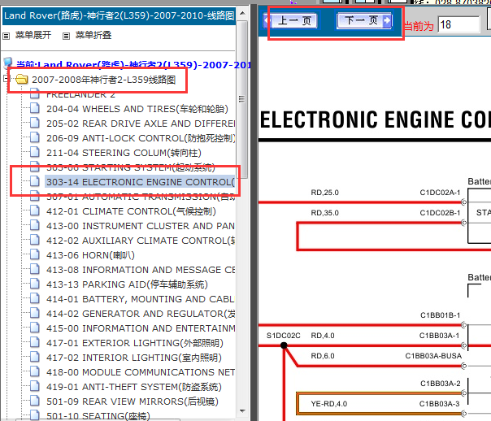Click page icon of 205-02 REAR DRIVE AXLE
This screenshot has height=421, width=491.
pyautogui.click(x=35, y=123)
